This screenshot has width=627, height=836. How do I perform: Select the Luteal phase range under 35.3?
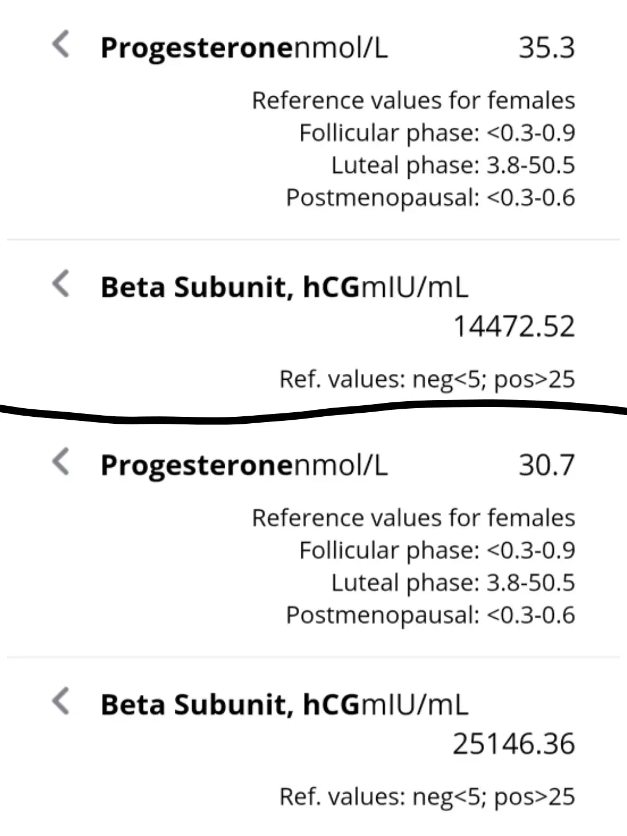coord(453,165)
